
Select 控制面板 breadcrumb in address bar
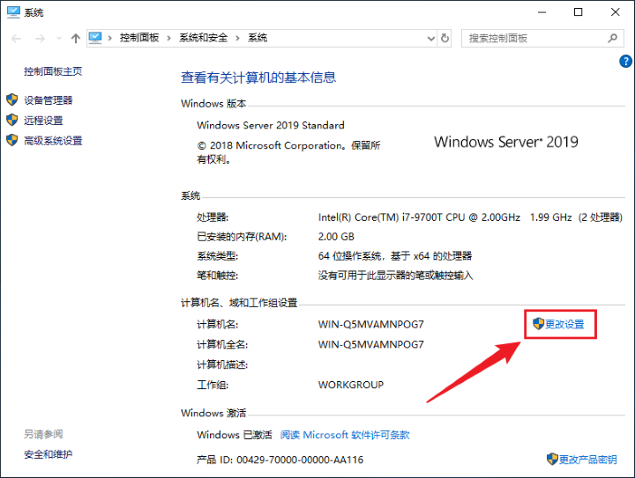pos(139,38)
